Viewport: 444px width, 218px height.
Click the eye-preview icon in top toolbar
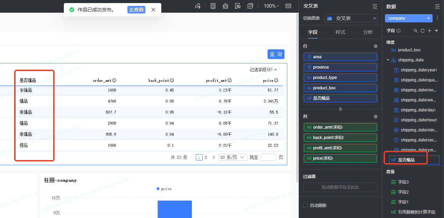coord(238,6)
